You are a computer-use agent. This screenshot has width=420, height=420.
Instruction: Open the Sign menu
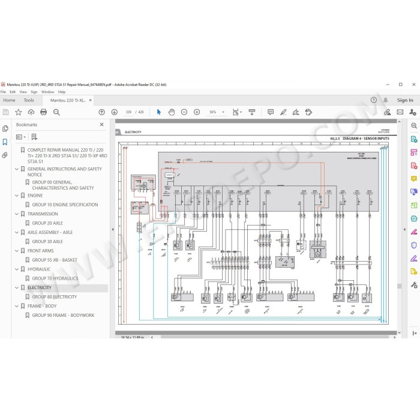(34, 92)
